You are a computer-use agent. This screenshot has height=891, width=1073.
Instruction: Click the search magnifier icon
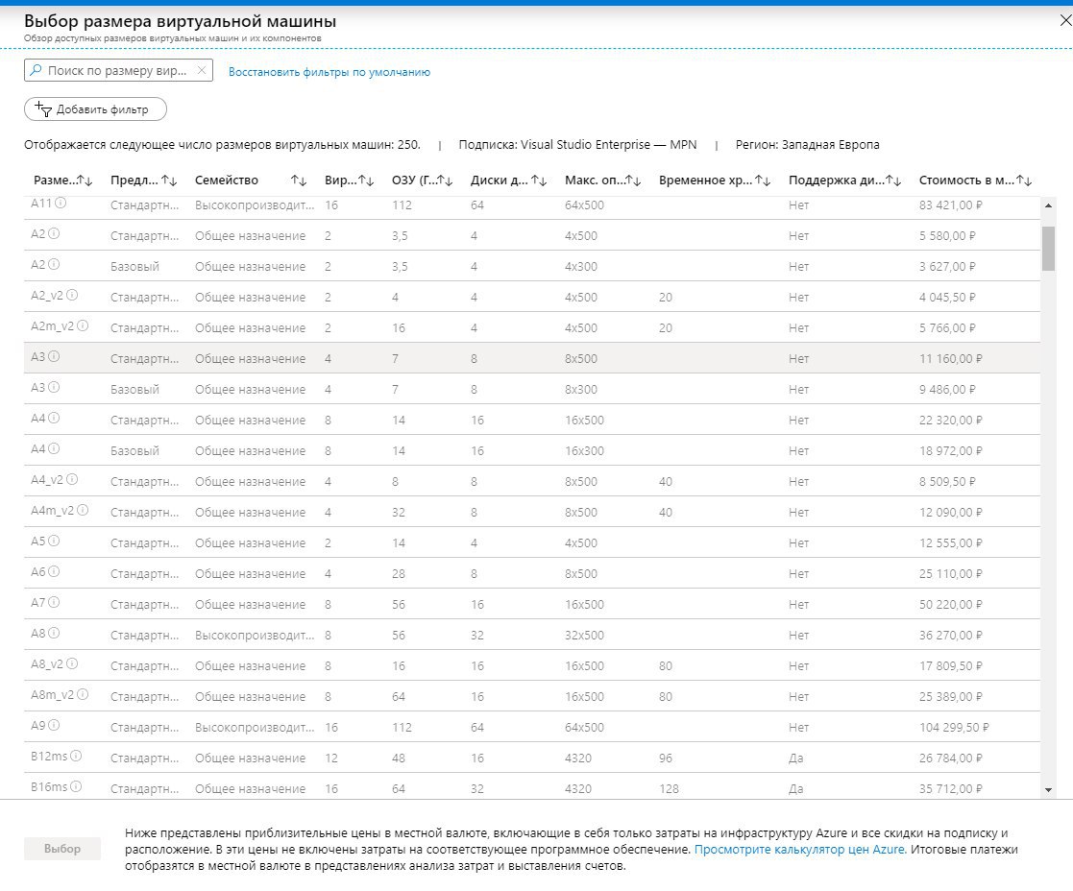coord(36,70)
